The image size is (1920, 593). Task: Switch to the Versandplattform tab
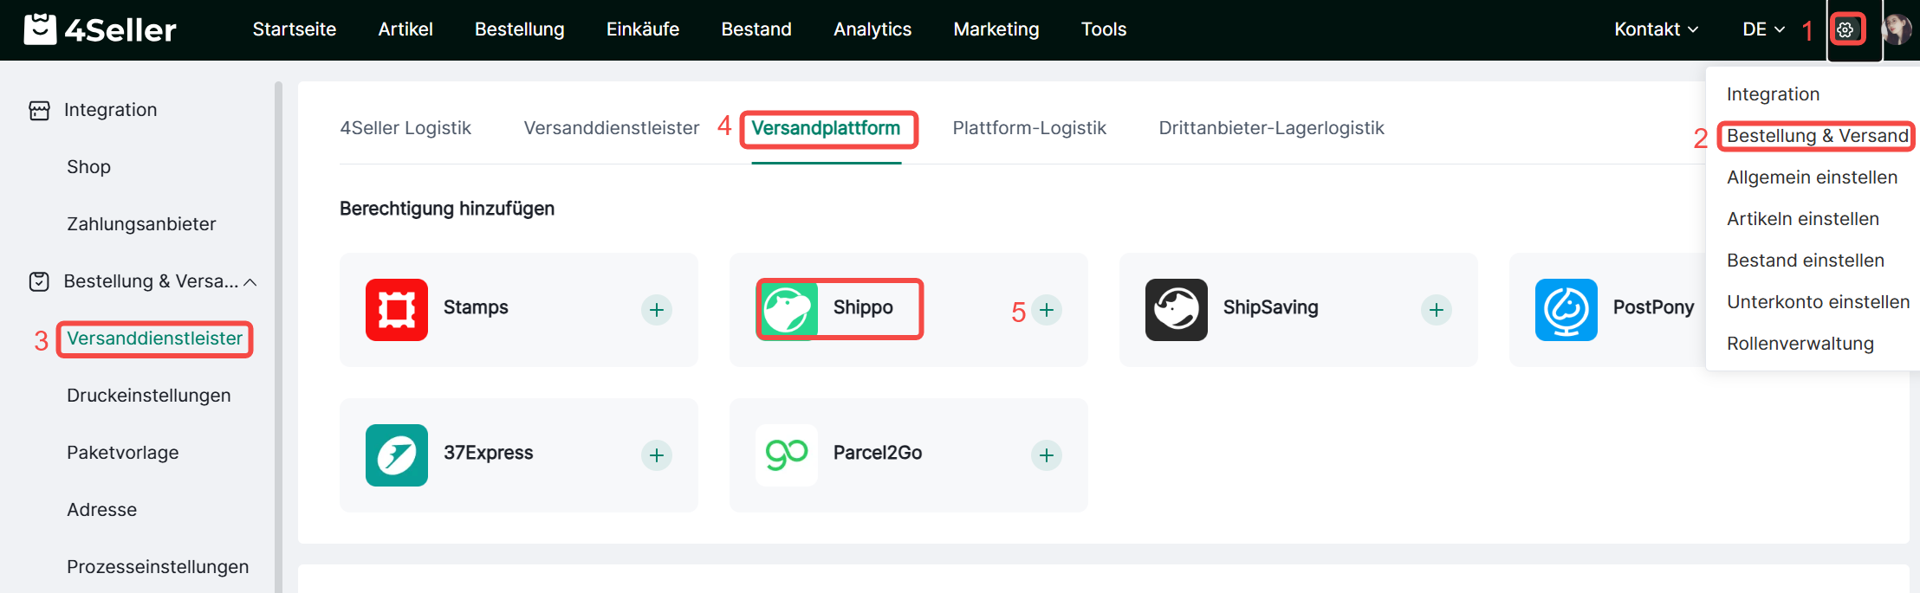point(826,128)
